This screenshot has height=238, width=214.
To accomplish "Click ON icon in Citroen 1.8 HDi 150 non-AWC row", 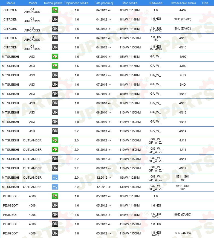I will click(x=55, y=38).
